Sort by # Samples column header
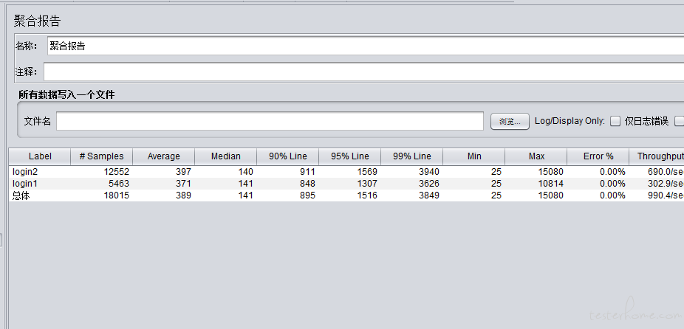This screenshot has height=329, width=684. (102, 156)
